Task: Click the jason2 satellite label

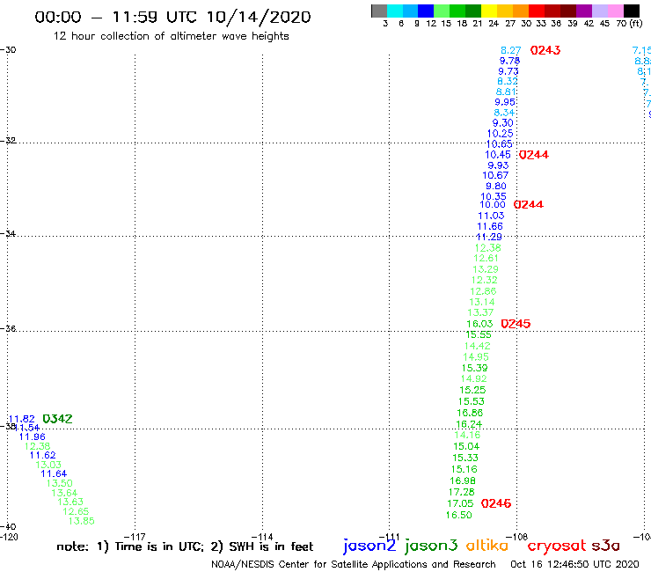Action: point(369,546)
